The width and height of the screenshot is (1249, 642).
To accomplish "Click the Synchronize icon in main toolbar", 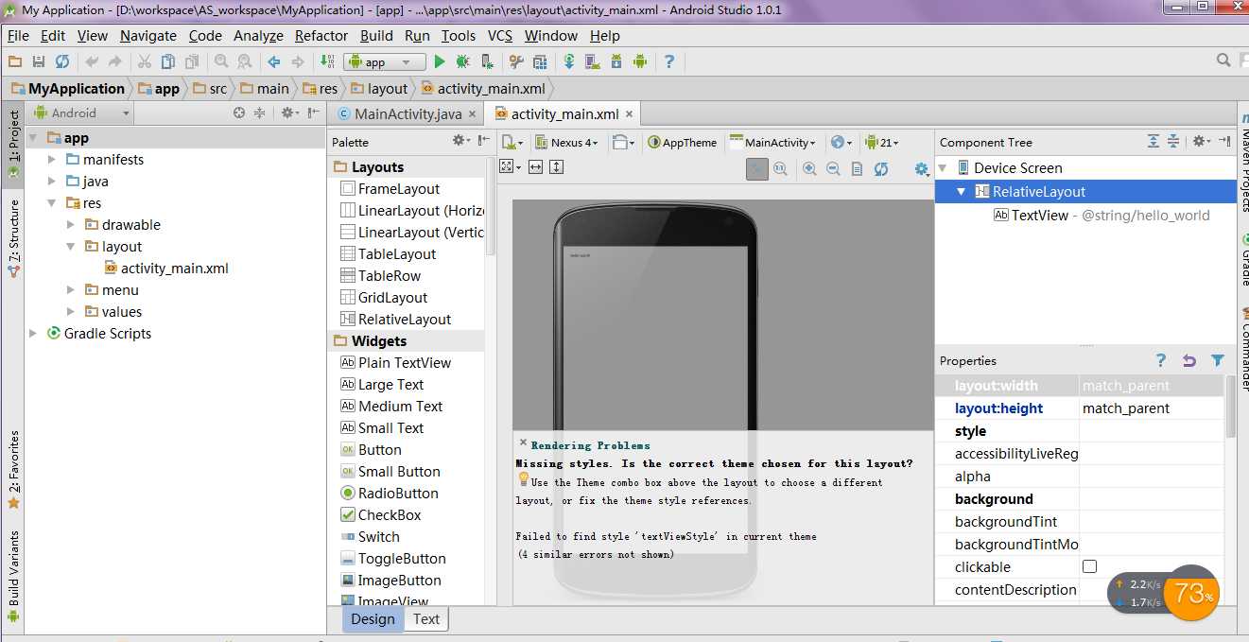I will tap(62, 61).
